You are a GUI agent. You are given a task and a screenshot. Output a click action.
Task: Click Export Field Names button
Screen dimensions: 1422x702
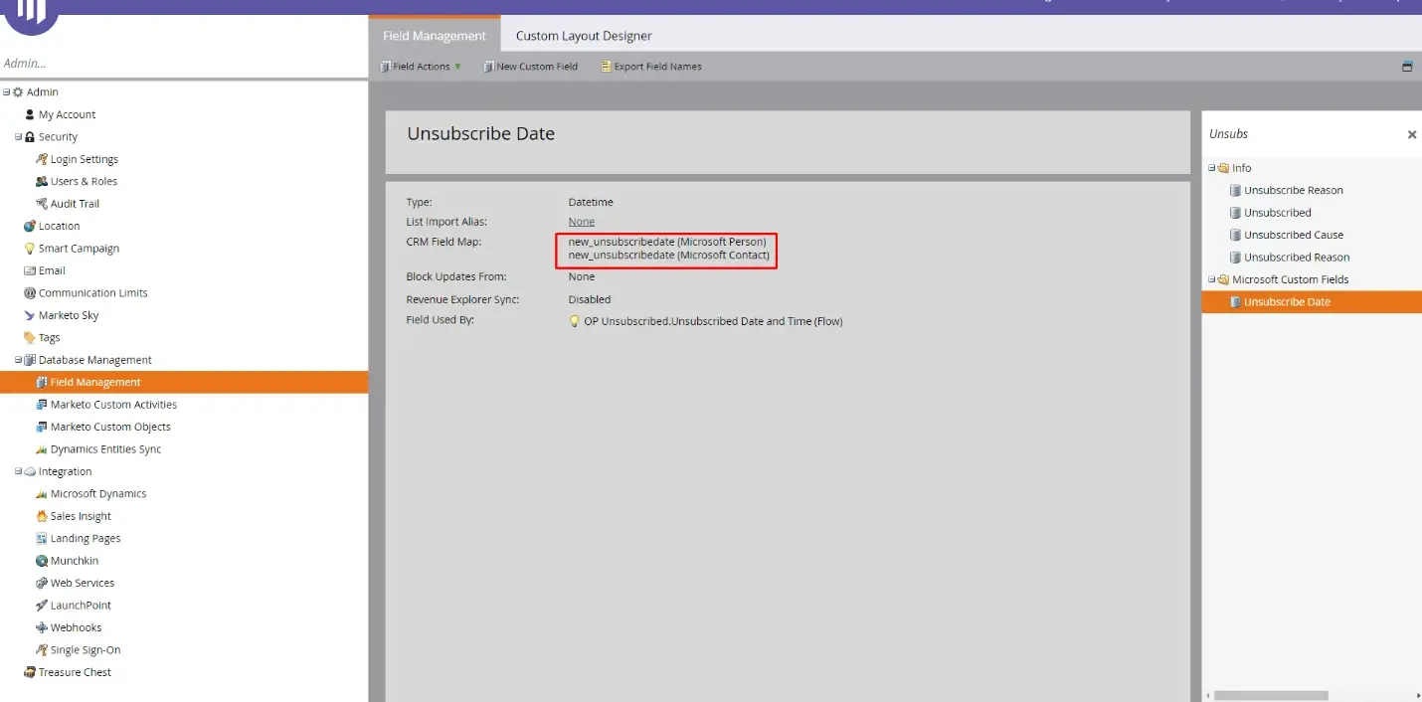(x=651, y=67)
